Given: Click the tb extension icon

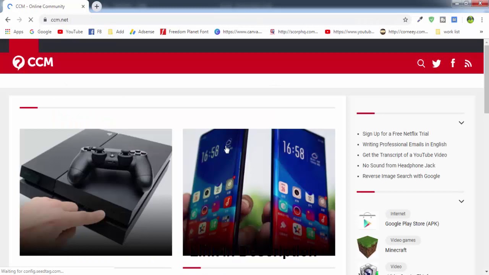Looking at the screenshot, I should [x=443, y=20].
